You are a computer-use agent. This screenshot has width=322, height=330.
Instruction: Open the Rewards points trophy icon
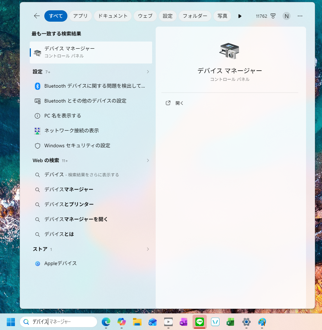273,16
